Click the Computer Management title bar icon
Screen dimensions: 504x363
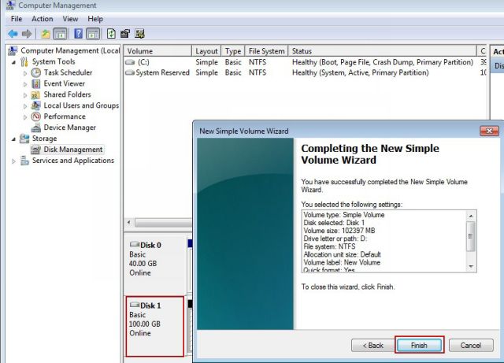click(x=10, y=6)
